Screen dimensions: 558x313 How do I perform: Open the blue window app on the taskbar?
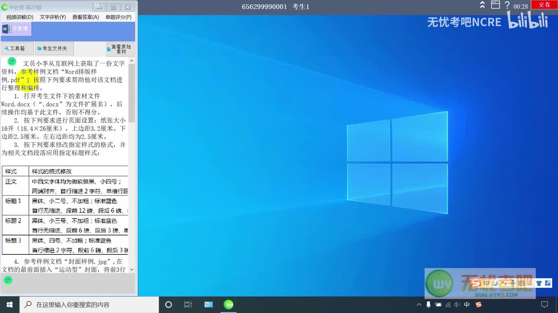208,305
